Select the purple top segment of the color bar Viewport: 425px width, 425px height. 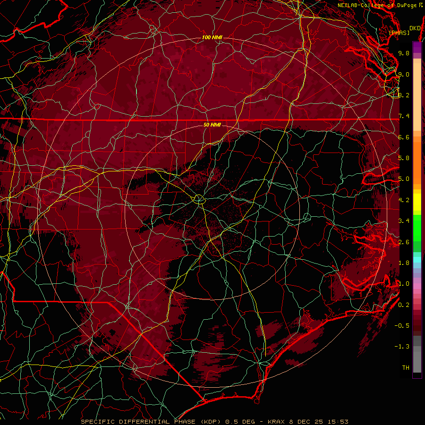pos(417,47)
